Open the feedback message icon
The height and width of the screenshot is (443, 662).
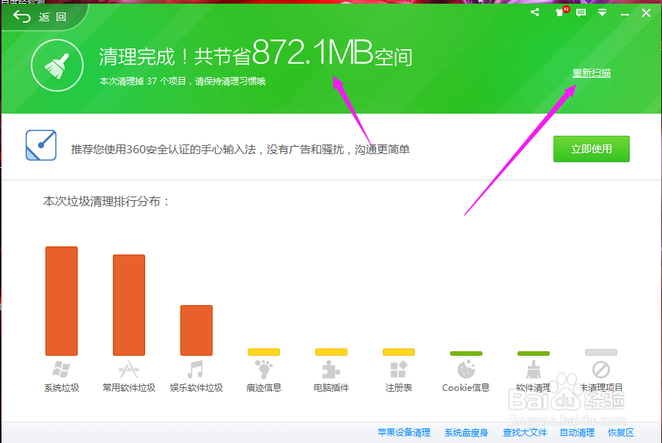point(581,12)
